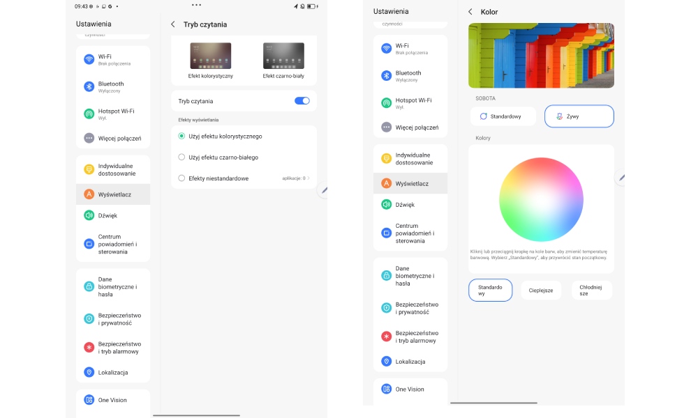Tap the battery icon in the status bar
Viewport: 698px width, 418px height.
tap(311, 6)
